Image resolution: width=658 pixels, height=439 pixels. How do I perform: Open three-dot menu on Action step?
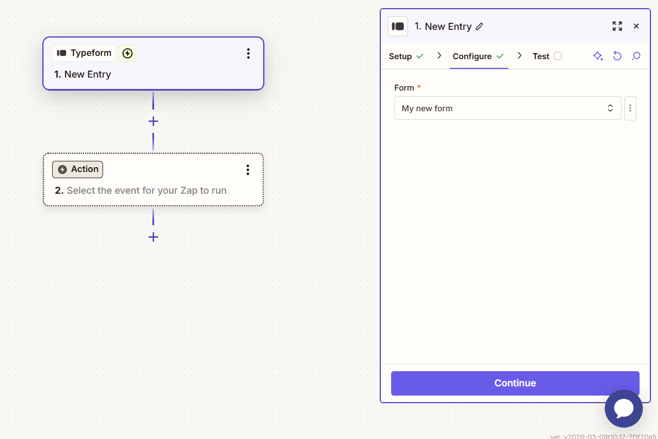point(248,170)
